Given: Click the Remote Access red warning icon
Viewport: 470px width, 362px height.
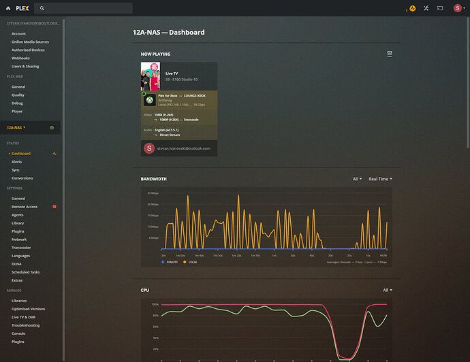Looking at the screenshot, I should [54, 207].
